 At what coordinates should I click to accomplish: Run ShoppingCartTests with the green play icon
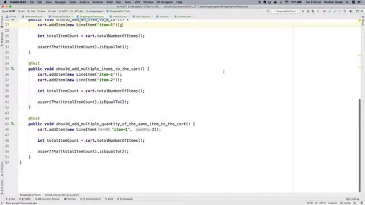(x=303, y=11)
